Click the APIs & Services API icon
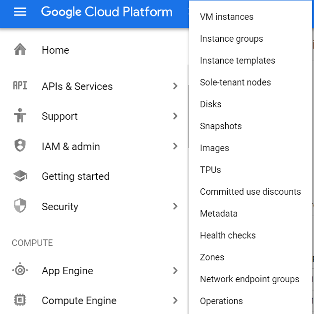 point(20,86)
